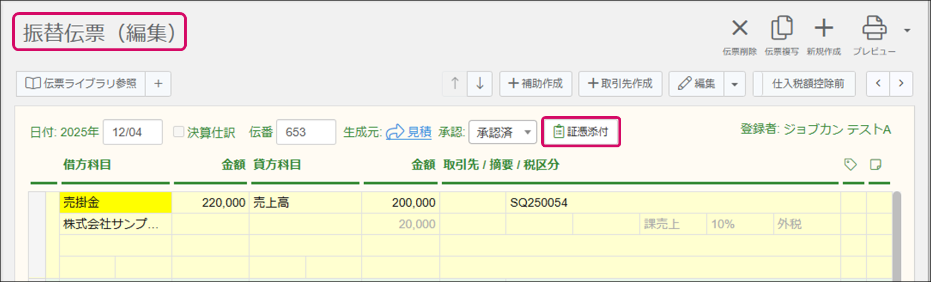Image resolution: width=931 pixels, height=282 pixels.
Task: Click the tag icon column header
Action: 850,164
